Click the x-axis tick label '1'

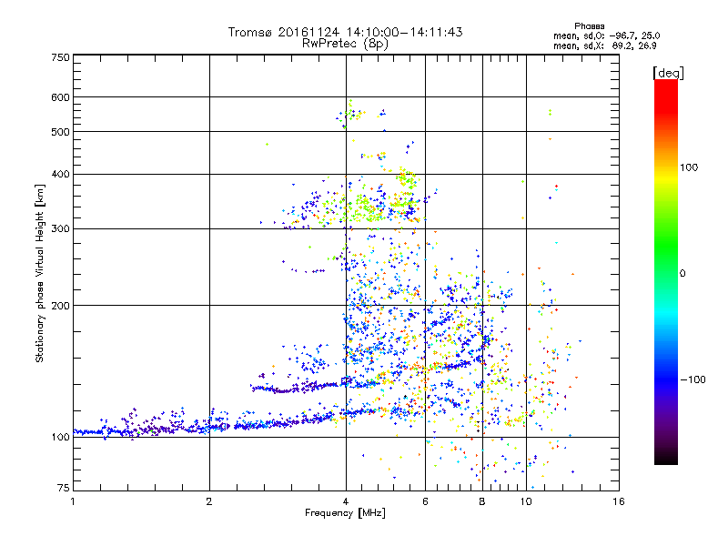[x=73, y=501]
